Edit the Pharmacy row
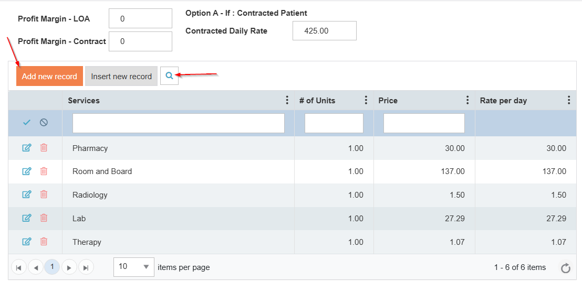Image resolution: width=582 pixels, height=281 pixels. point(27,148)
